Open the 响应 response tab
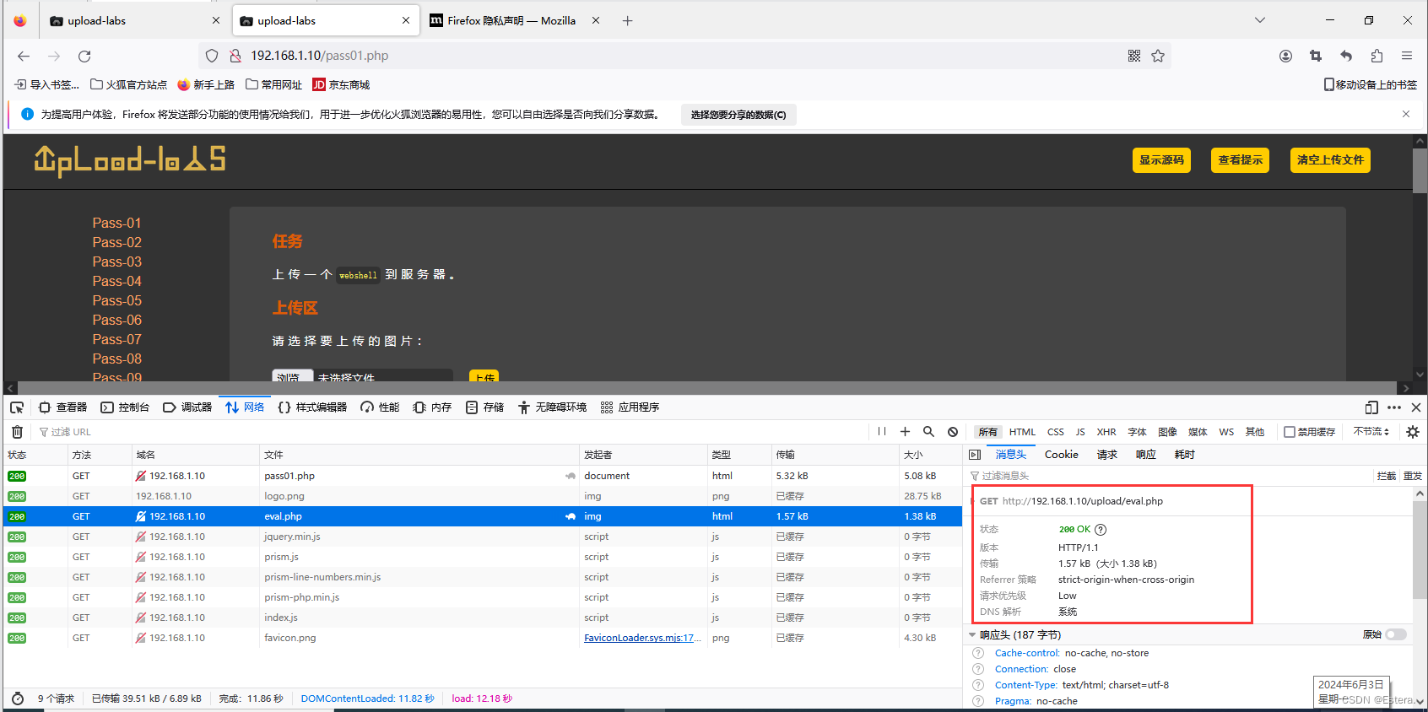This screenshot has height=712, width=1428. 1146,455
